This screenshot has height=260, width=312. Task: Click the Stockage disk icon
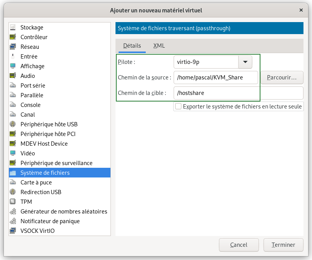[13, 27]
